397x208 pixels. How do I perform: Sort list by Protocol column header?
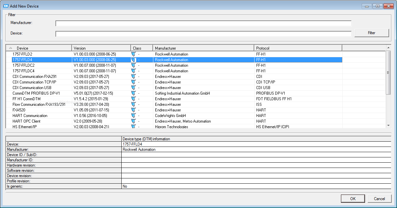pyautogui.click(x=297, y=48)
